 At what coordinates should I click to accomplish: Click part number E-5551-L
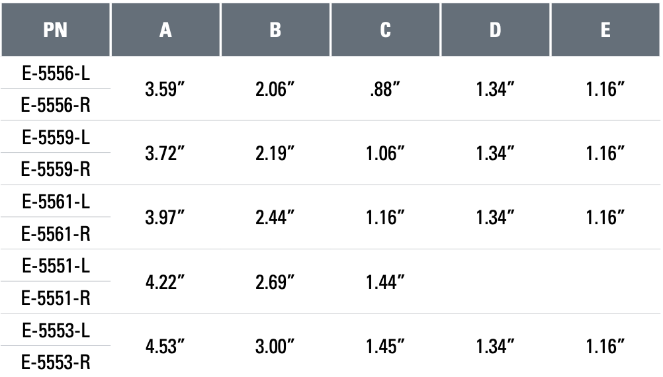point(56,266)
